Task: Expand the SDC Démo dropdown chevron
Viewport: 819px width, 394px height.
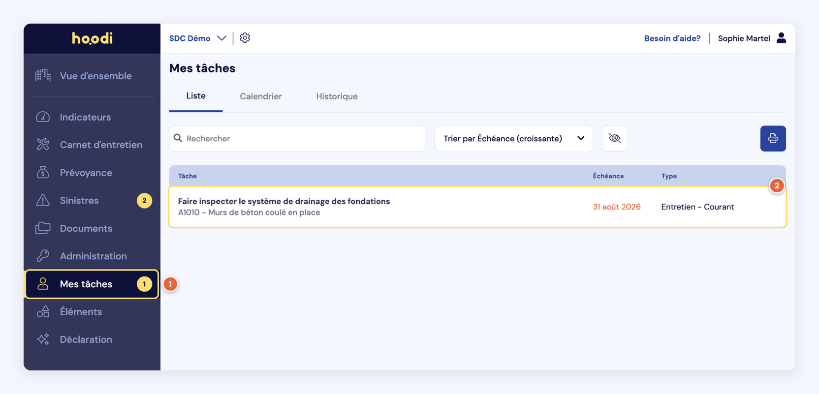Action: coord(221,38)
